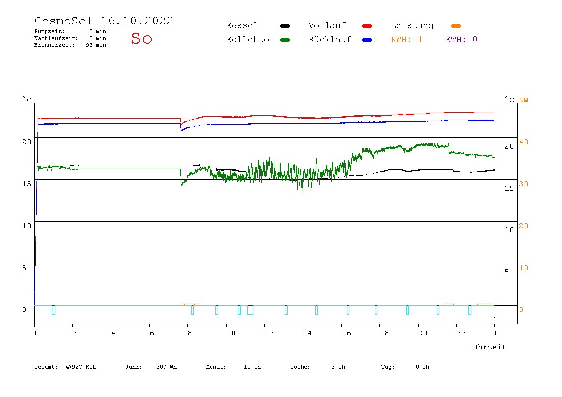562x397 pixels.
Task: Click the cyan pulse marker near hour 1
Action: click(x=53, y=310)
